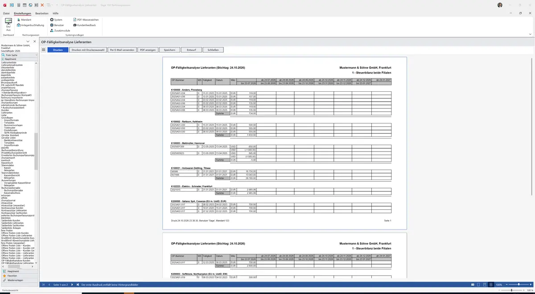The width and height of the screenshot is (535, 294).
Task: Click the PDF anzeigen button
Action: [148, 50]
